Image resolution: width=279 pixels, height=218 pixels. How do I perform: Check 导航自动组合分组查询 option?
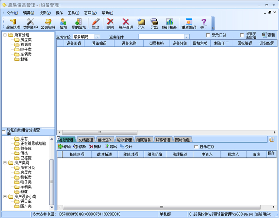(x=4, y=133)
